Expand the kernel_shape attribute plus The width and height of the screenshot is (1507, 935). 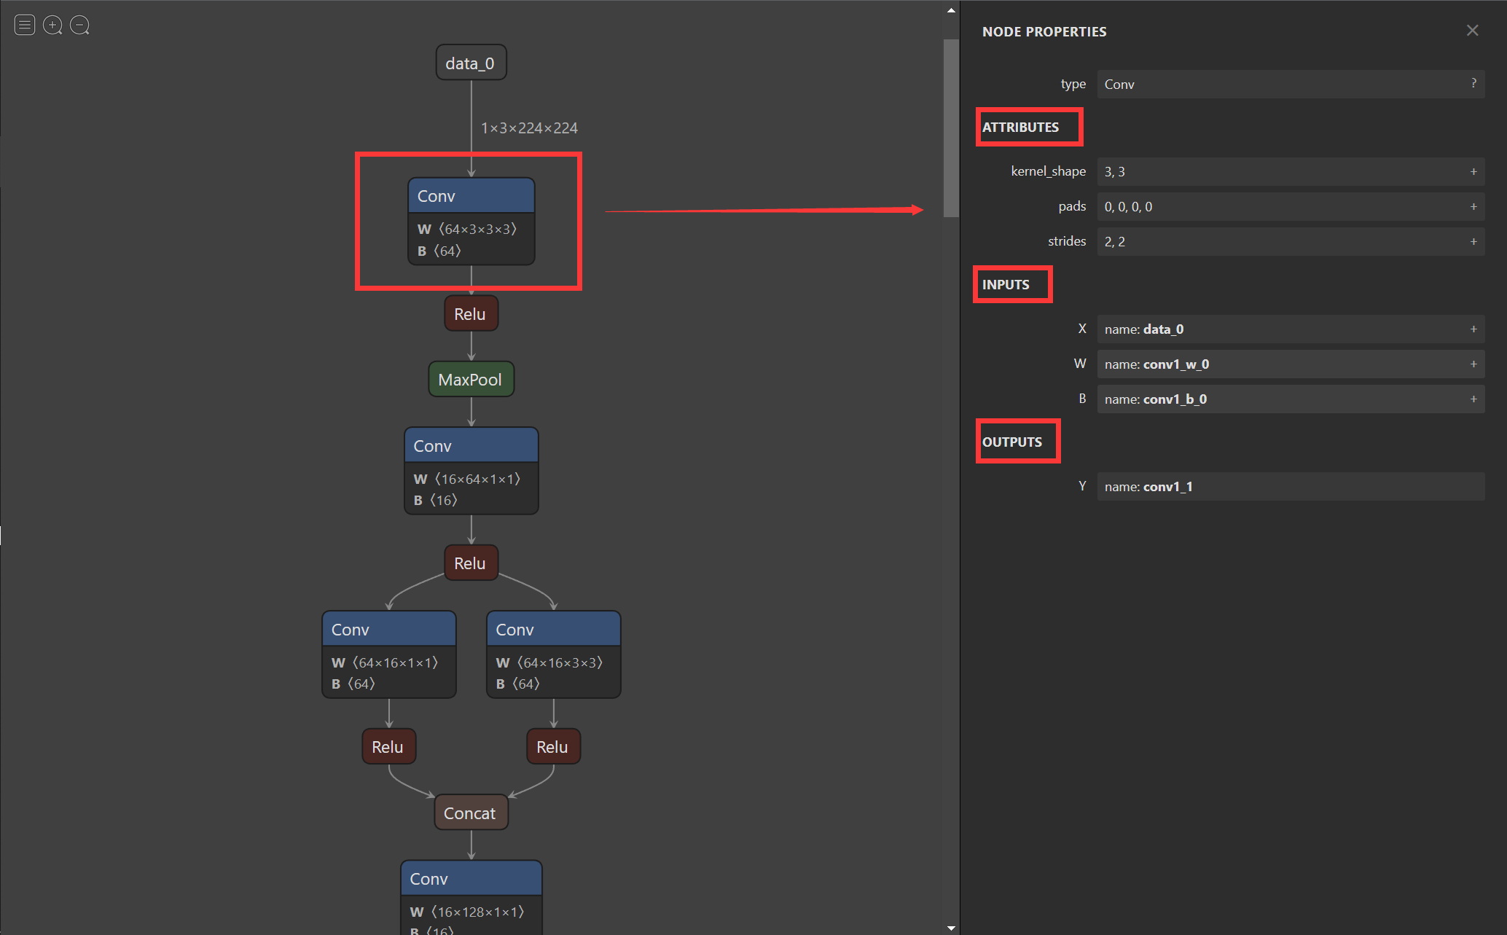pos(1473,171)
